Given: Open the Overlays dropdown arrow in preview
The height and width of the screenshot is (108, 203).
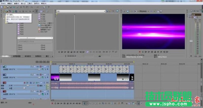Looking at the screenshot, I should coord(154,11).
